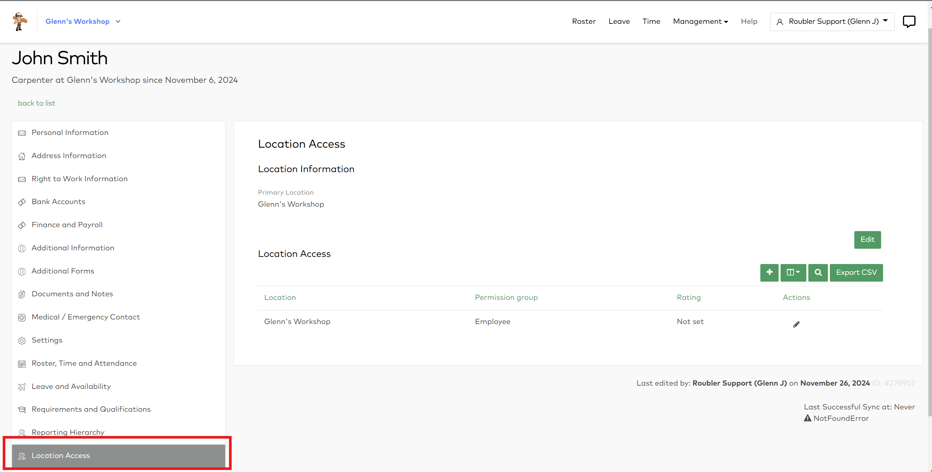Click the house icon beside Address Information

(22, 156)
